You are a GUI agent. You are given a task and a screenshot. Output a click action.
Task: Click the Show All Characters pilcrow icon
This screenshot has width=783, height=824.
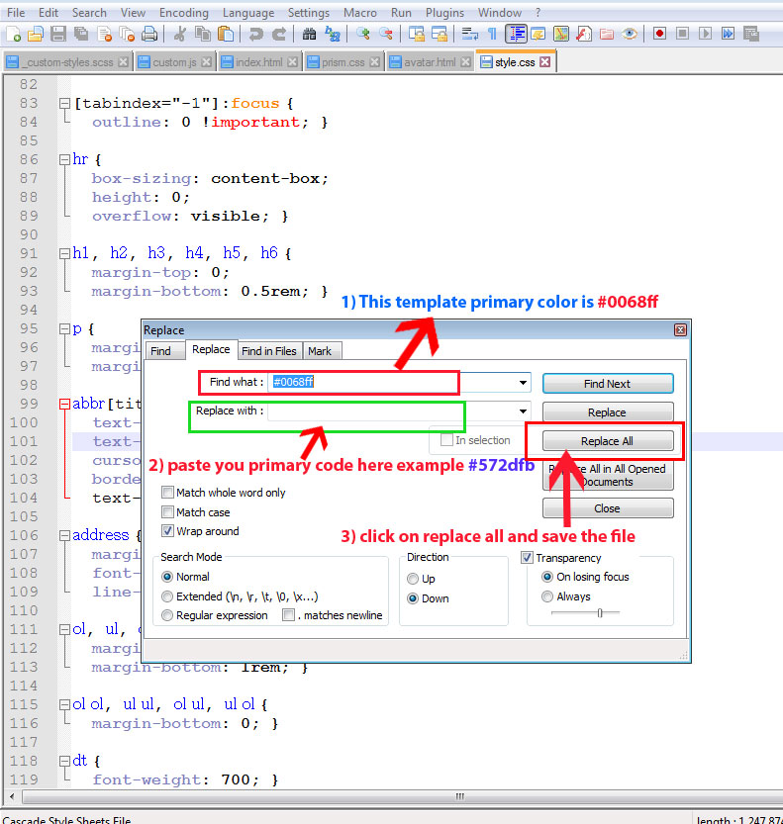coord(492,34)
